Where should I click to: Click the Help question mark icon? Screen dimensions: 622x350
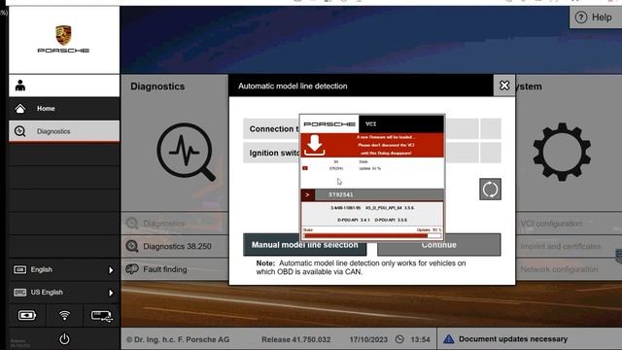581,17
